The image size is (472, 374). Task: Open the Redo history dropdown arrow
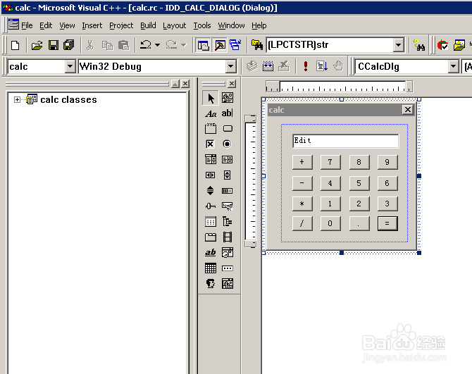(184, 46)
